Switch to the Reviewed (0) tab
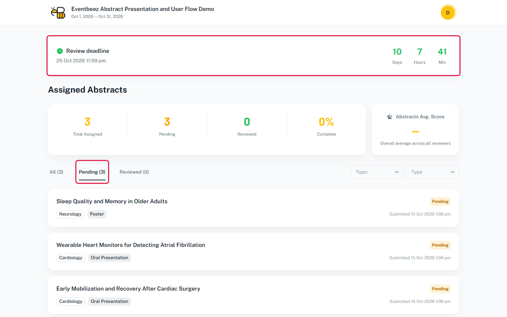Screen dimensions: 507x317 tap(134, 172)
